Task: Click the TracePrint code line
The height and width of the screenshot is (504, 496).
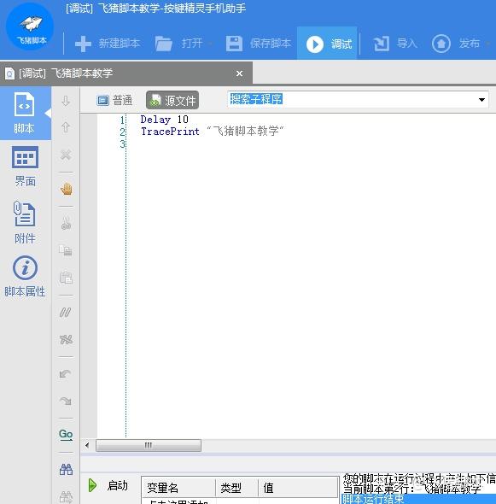Action: 213,132
